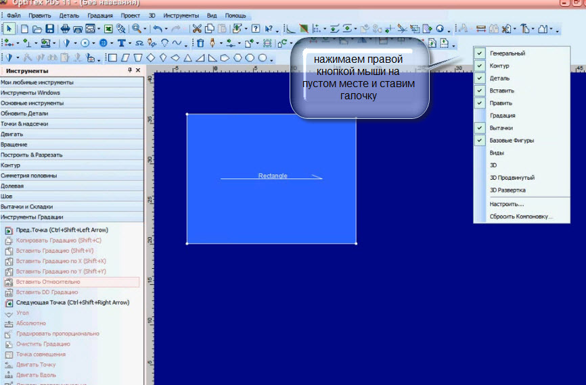The height and width of the screenshot is (385, 586).
Task: Undo the last action
Action: (x=158, y=29)
